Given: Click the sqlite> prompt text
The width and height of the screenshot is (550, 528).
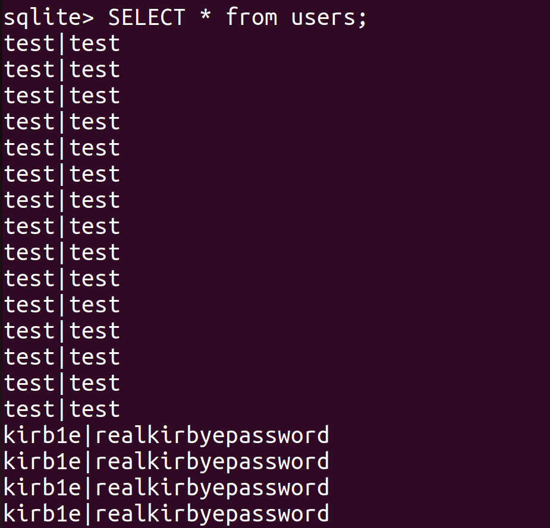Looking at the screenshot, I should coord(49,17).
